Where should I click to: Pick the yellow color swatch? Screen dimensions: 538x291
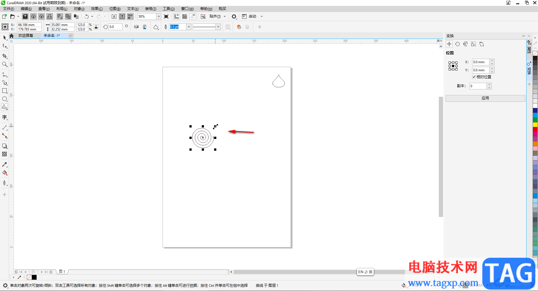point(535,125)
